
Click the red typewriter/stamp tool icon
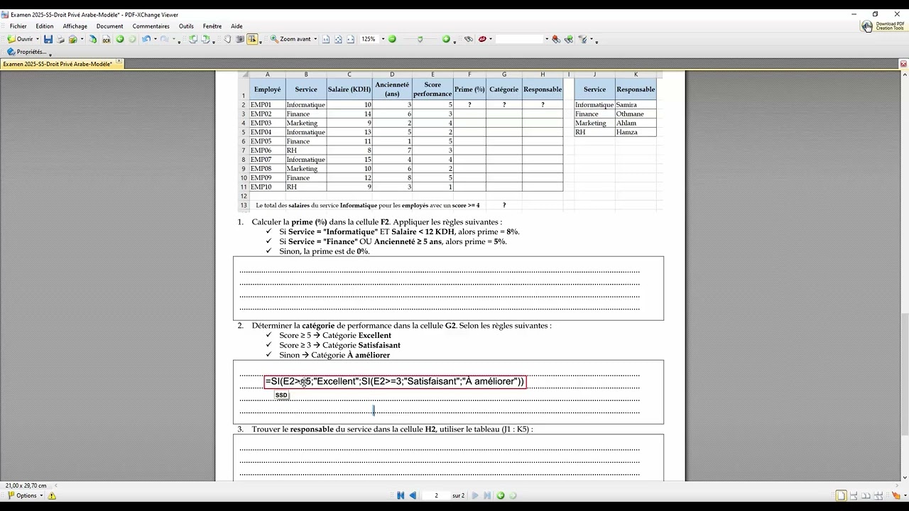(x=482, y=39)
